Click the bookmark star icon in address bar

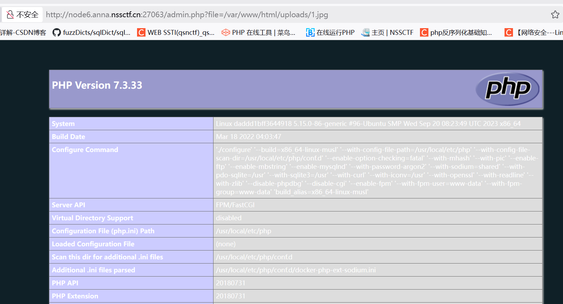click(555, 14)
